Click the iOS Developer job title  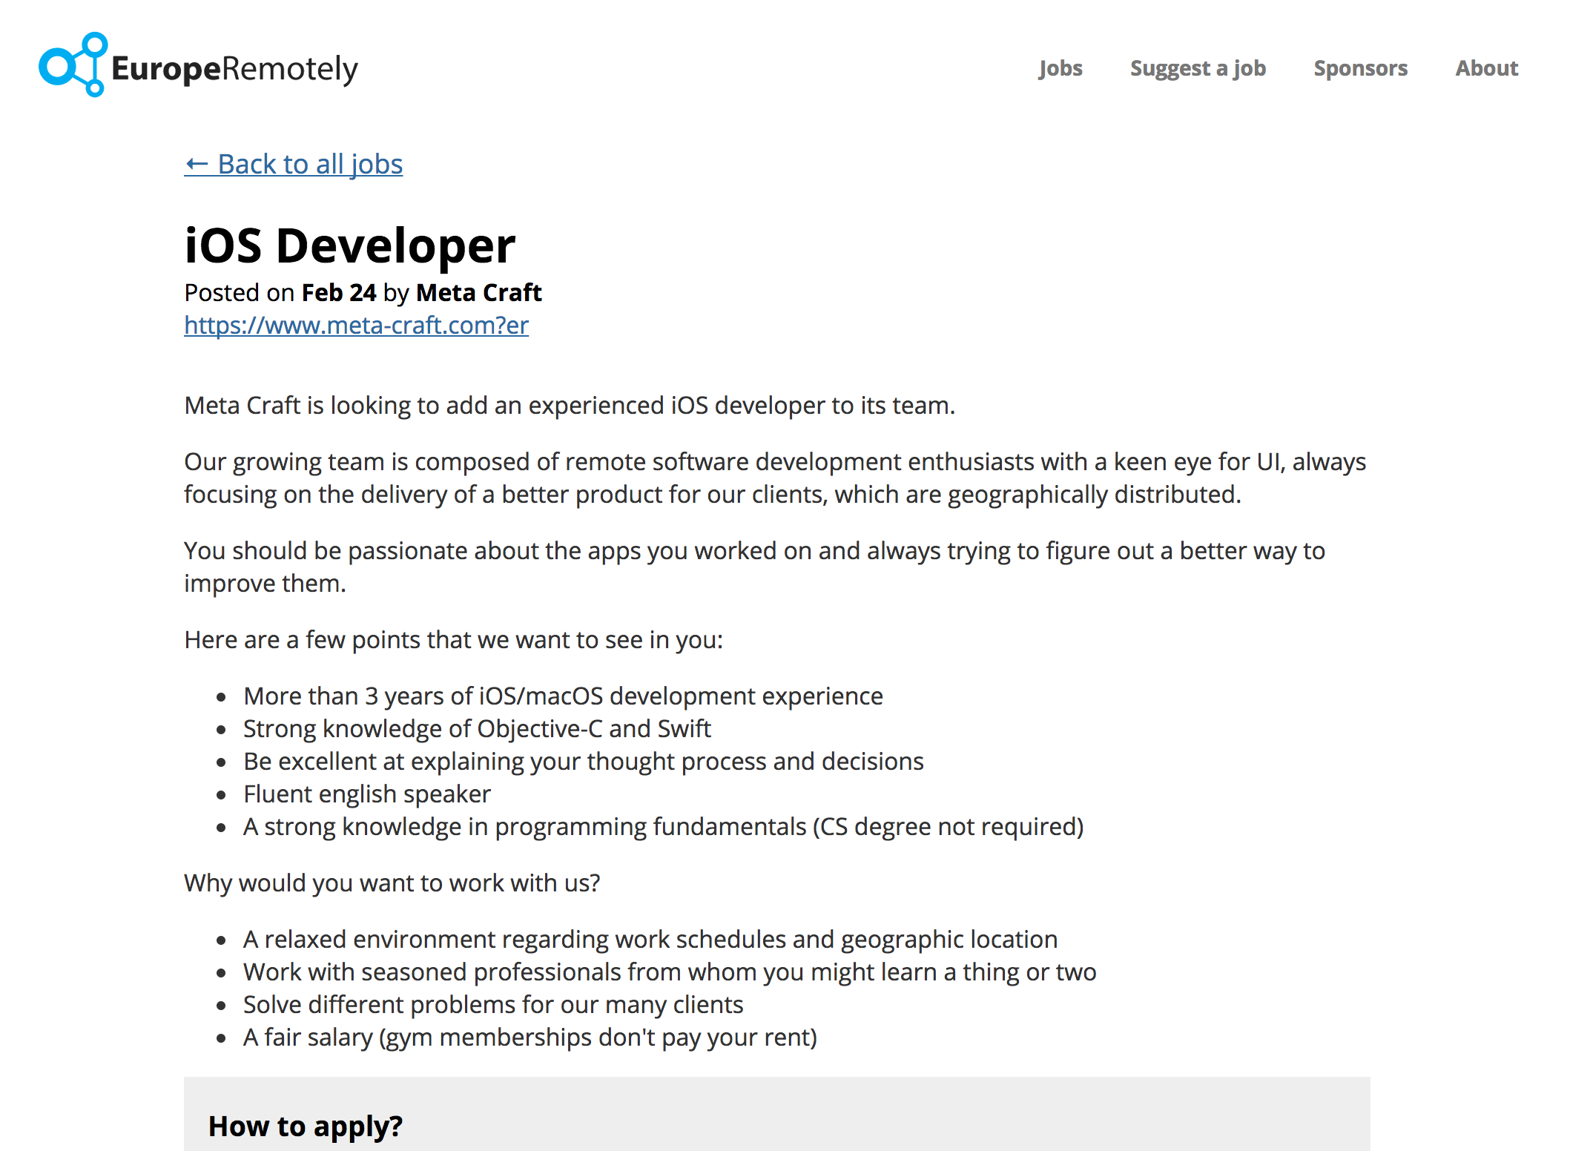point(349,245)
